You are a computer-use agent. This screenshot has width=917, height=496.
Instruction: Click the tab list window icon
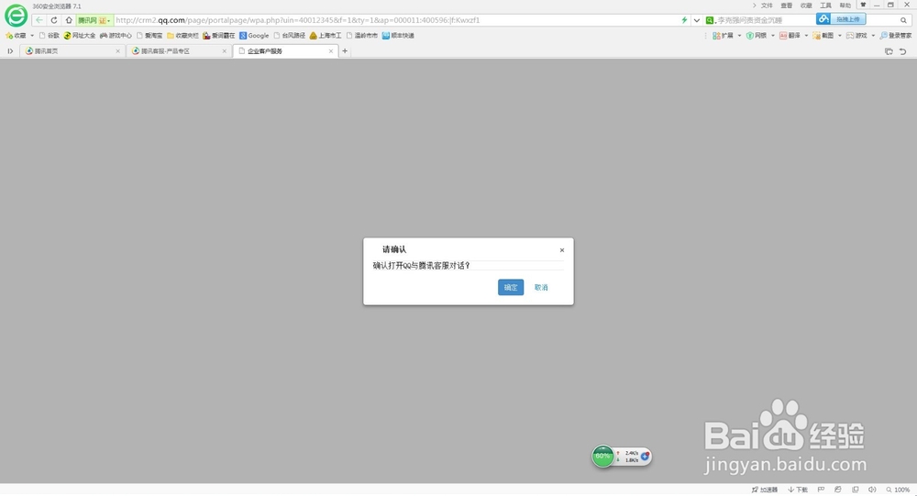click(889, 51)
